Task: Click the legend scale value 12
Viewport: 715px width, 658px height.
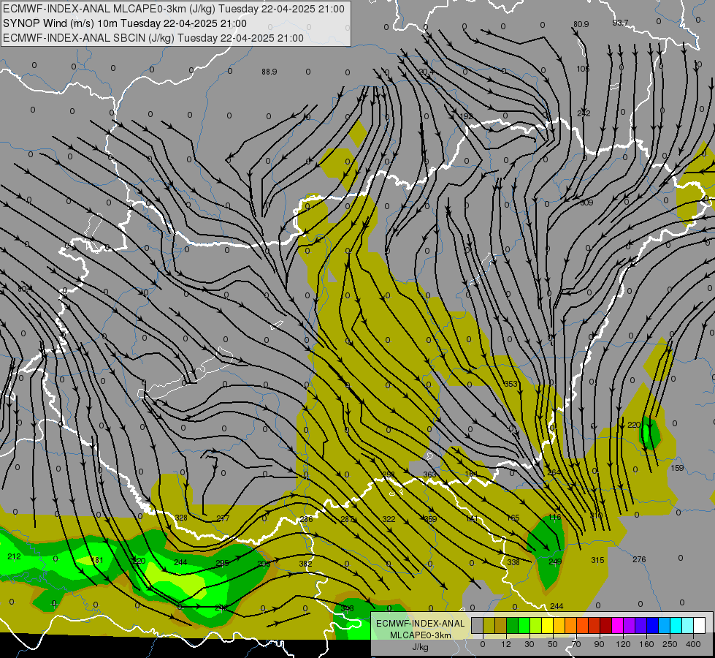Action: pyautogui.click(x=506, y=644)
